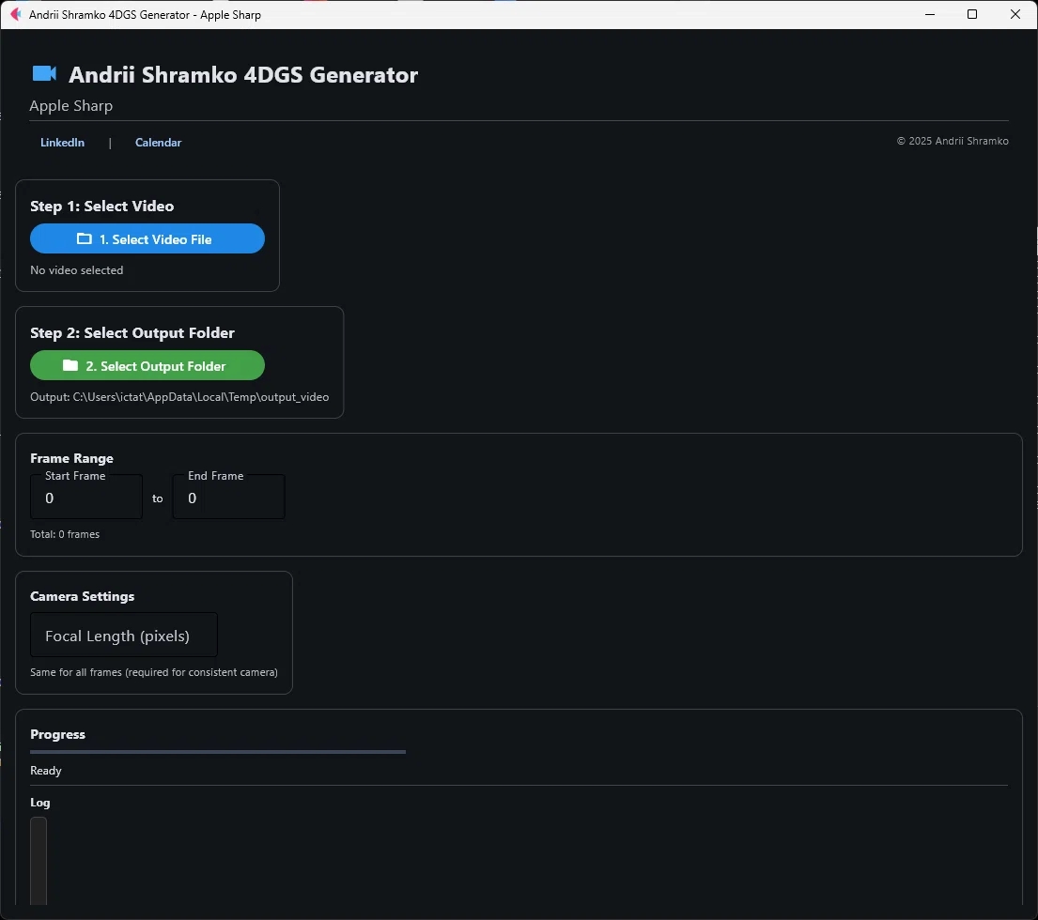Image resolution: width=1038 pixels, height=920 pixels.
Task: Click the 'Andrii Shramko 4DGS Generator' main title
Action: [x=243, y=75]
